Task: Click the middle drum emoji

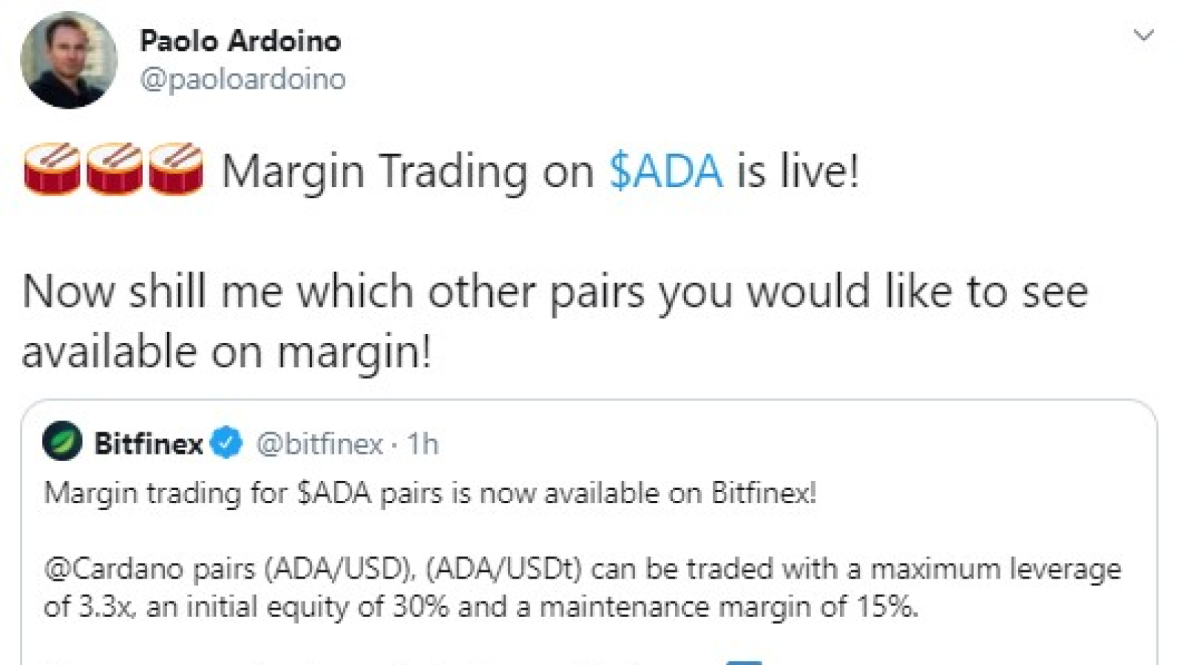Action: coord(114,169)
